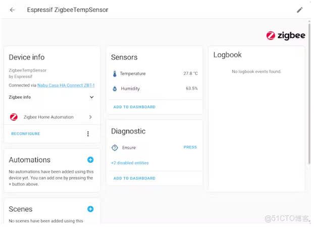Screen dimensions: 314x227
Task: Click the back arrow icon
Action: (x=12, y=10)
